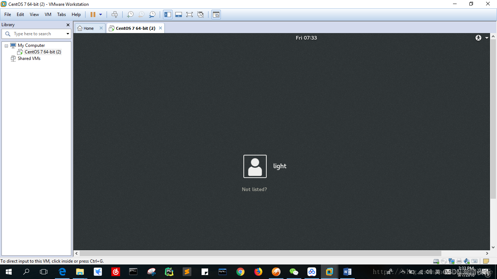Click the vertical scrollbar of the VM view
The width and height of the screenshot is (497, 279).
[x=493, y=118]
